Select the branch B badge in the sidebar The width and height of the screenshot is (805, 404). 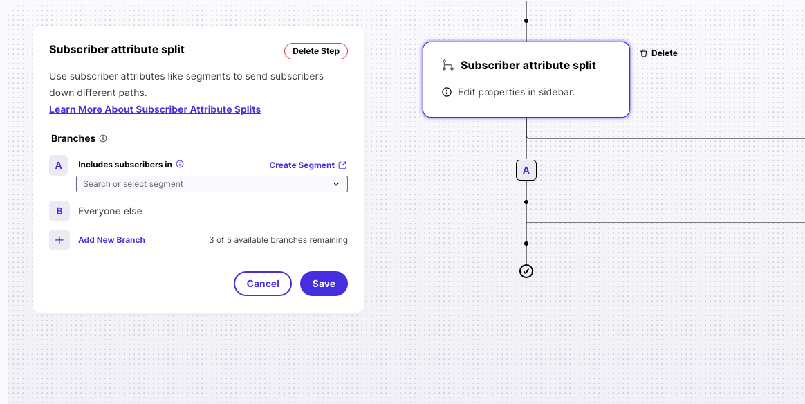59,211
